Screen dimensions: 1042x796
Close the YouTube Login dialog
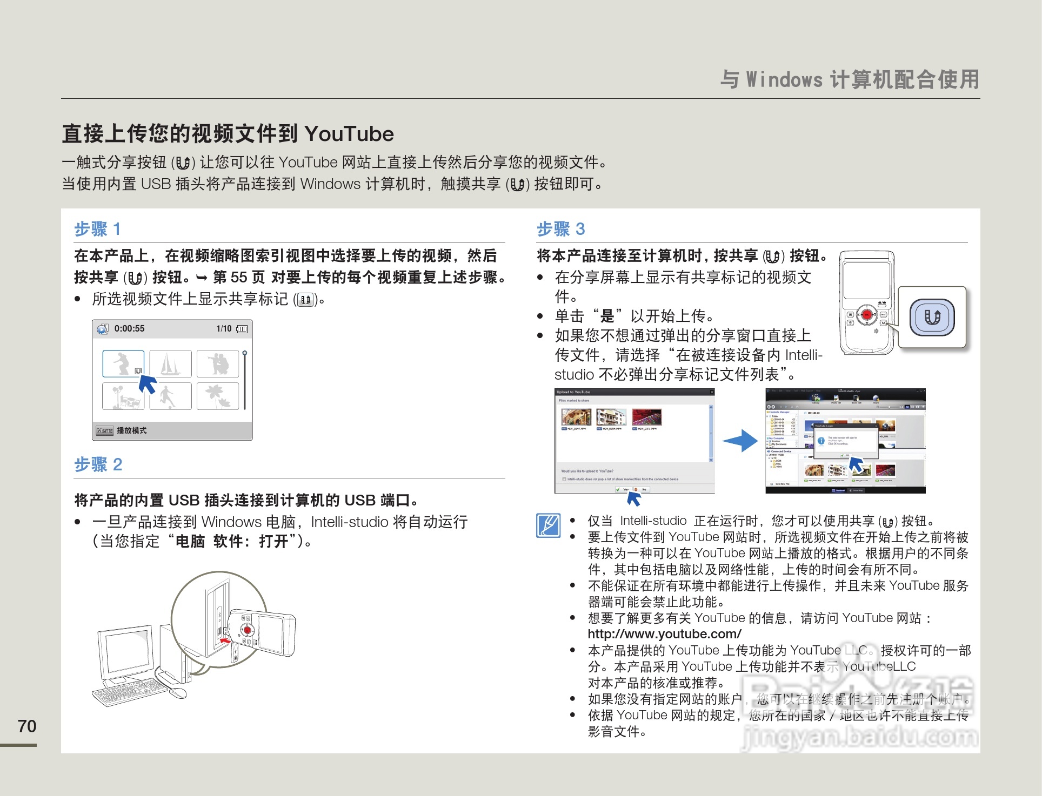(x=876, y=426)
